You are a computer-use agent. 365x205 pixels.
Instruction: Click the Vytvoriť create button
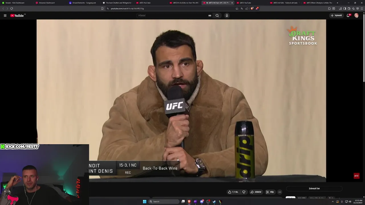tap(336, 15)
